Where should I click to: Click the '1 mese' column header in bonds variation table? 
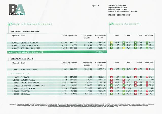click(116, 35)
